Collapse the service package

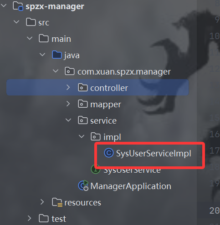[68, 120]
